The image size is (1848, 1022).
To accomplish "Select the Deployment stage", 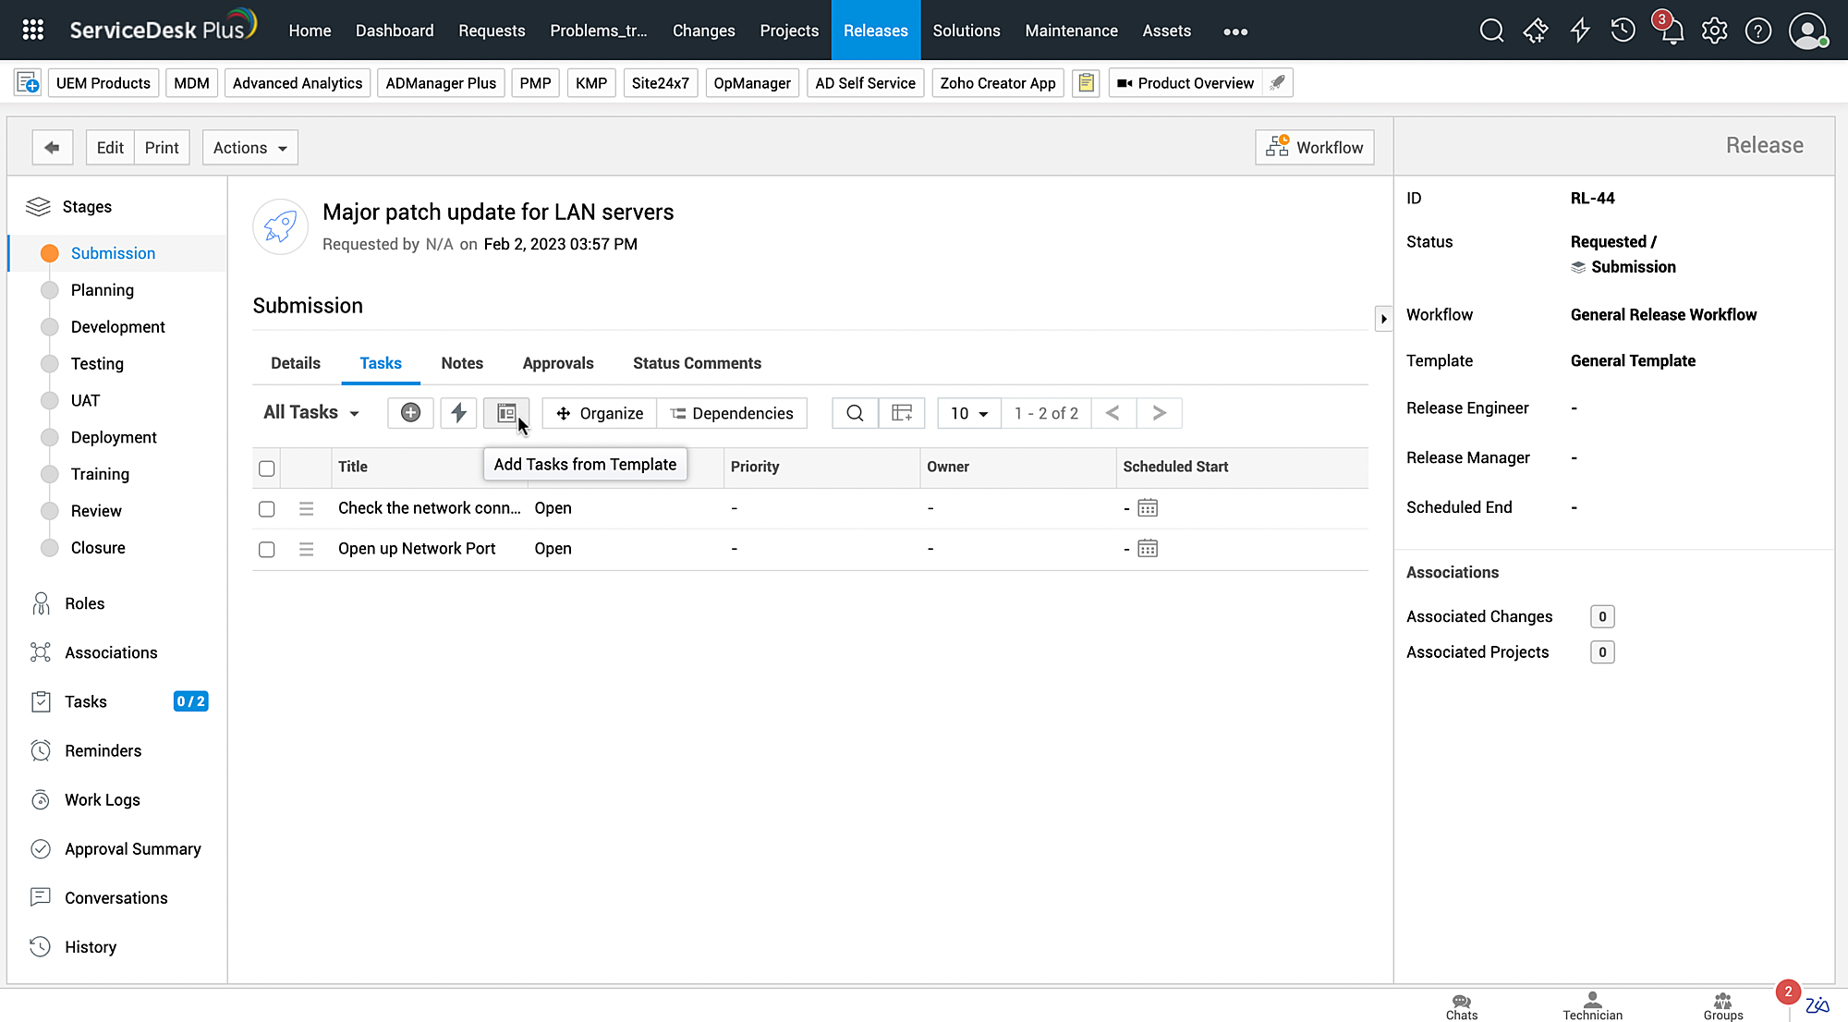I will pos(114,437).
